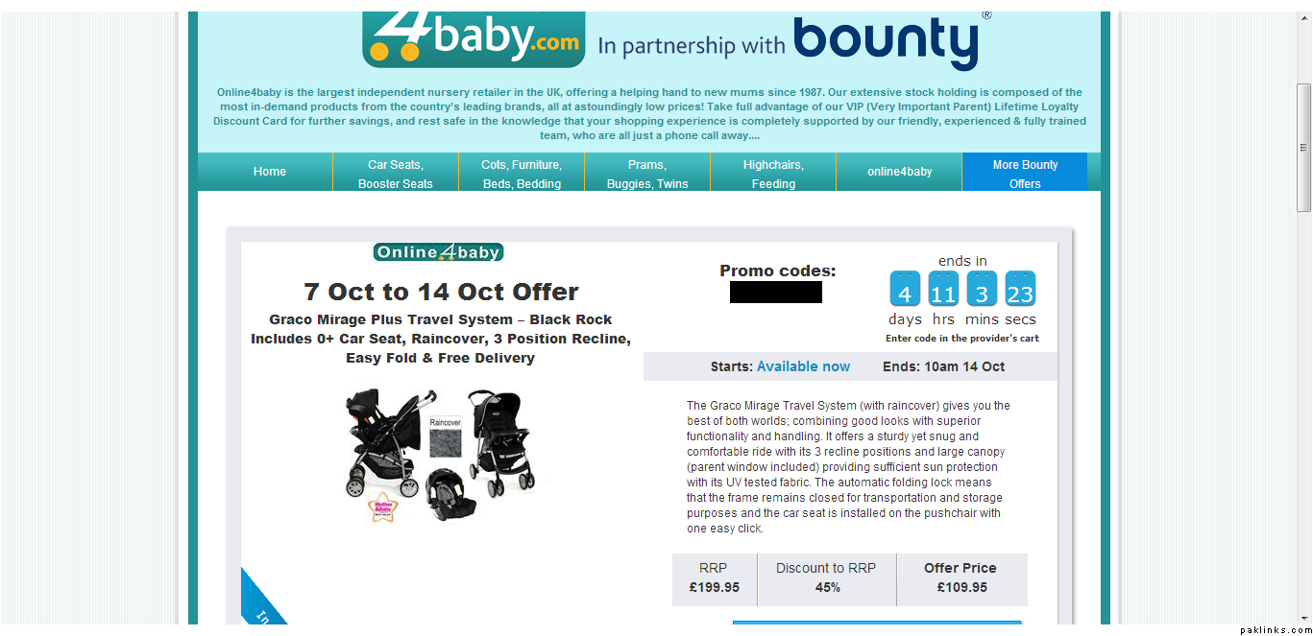Click the 4baby.com logo
The image size is (1313, 636).
click(x=474, y=38)
